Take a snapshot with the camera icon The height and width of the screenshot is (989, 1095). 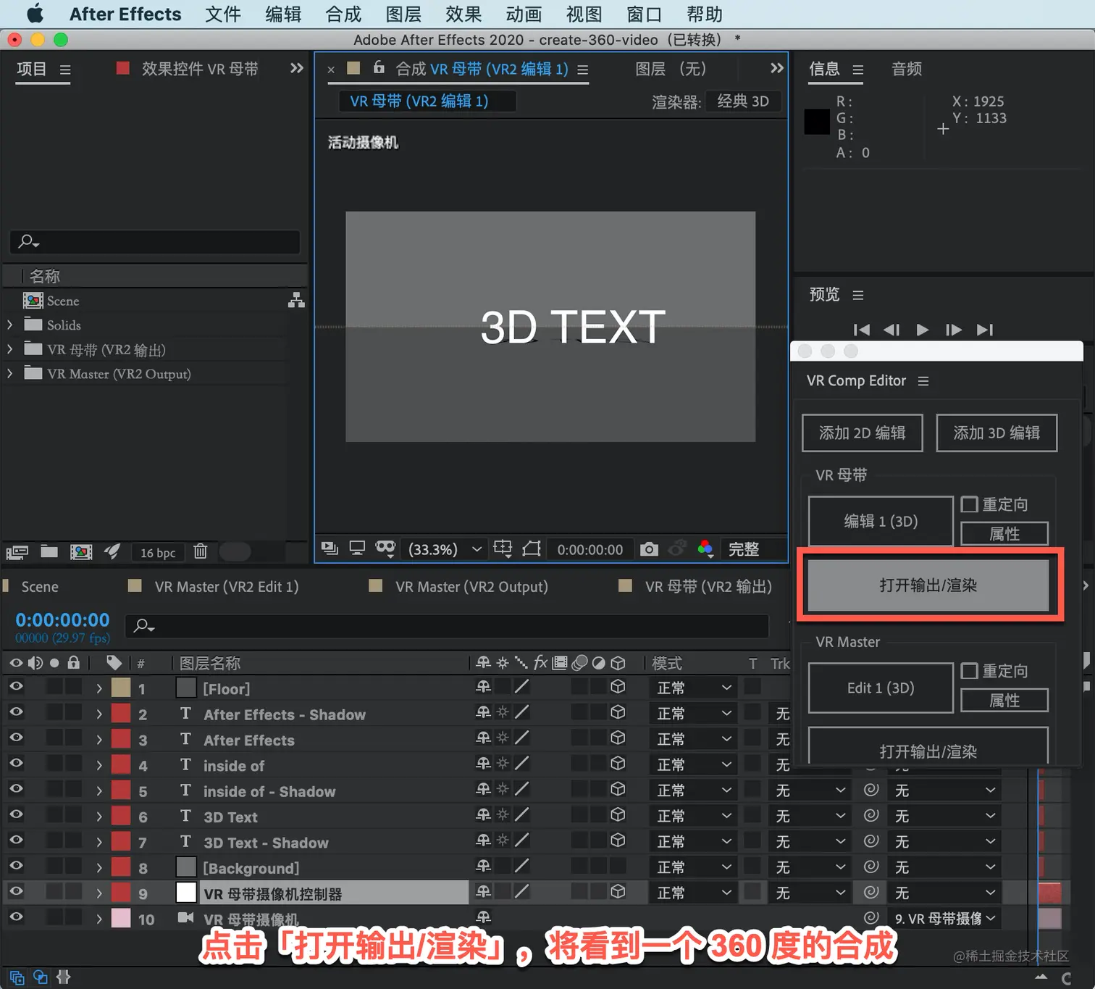click(x=649, y=549)
